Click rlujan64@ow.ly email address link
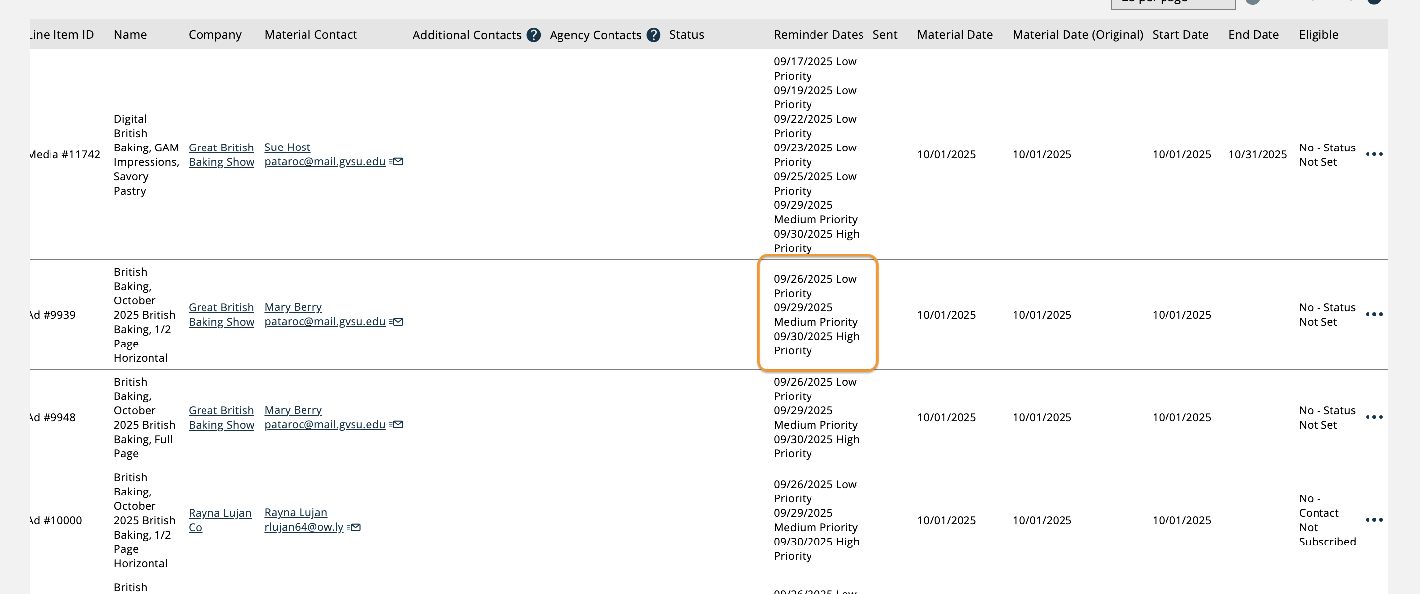Screen dimensions: 1420x594 click(x=304, y=527)
